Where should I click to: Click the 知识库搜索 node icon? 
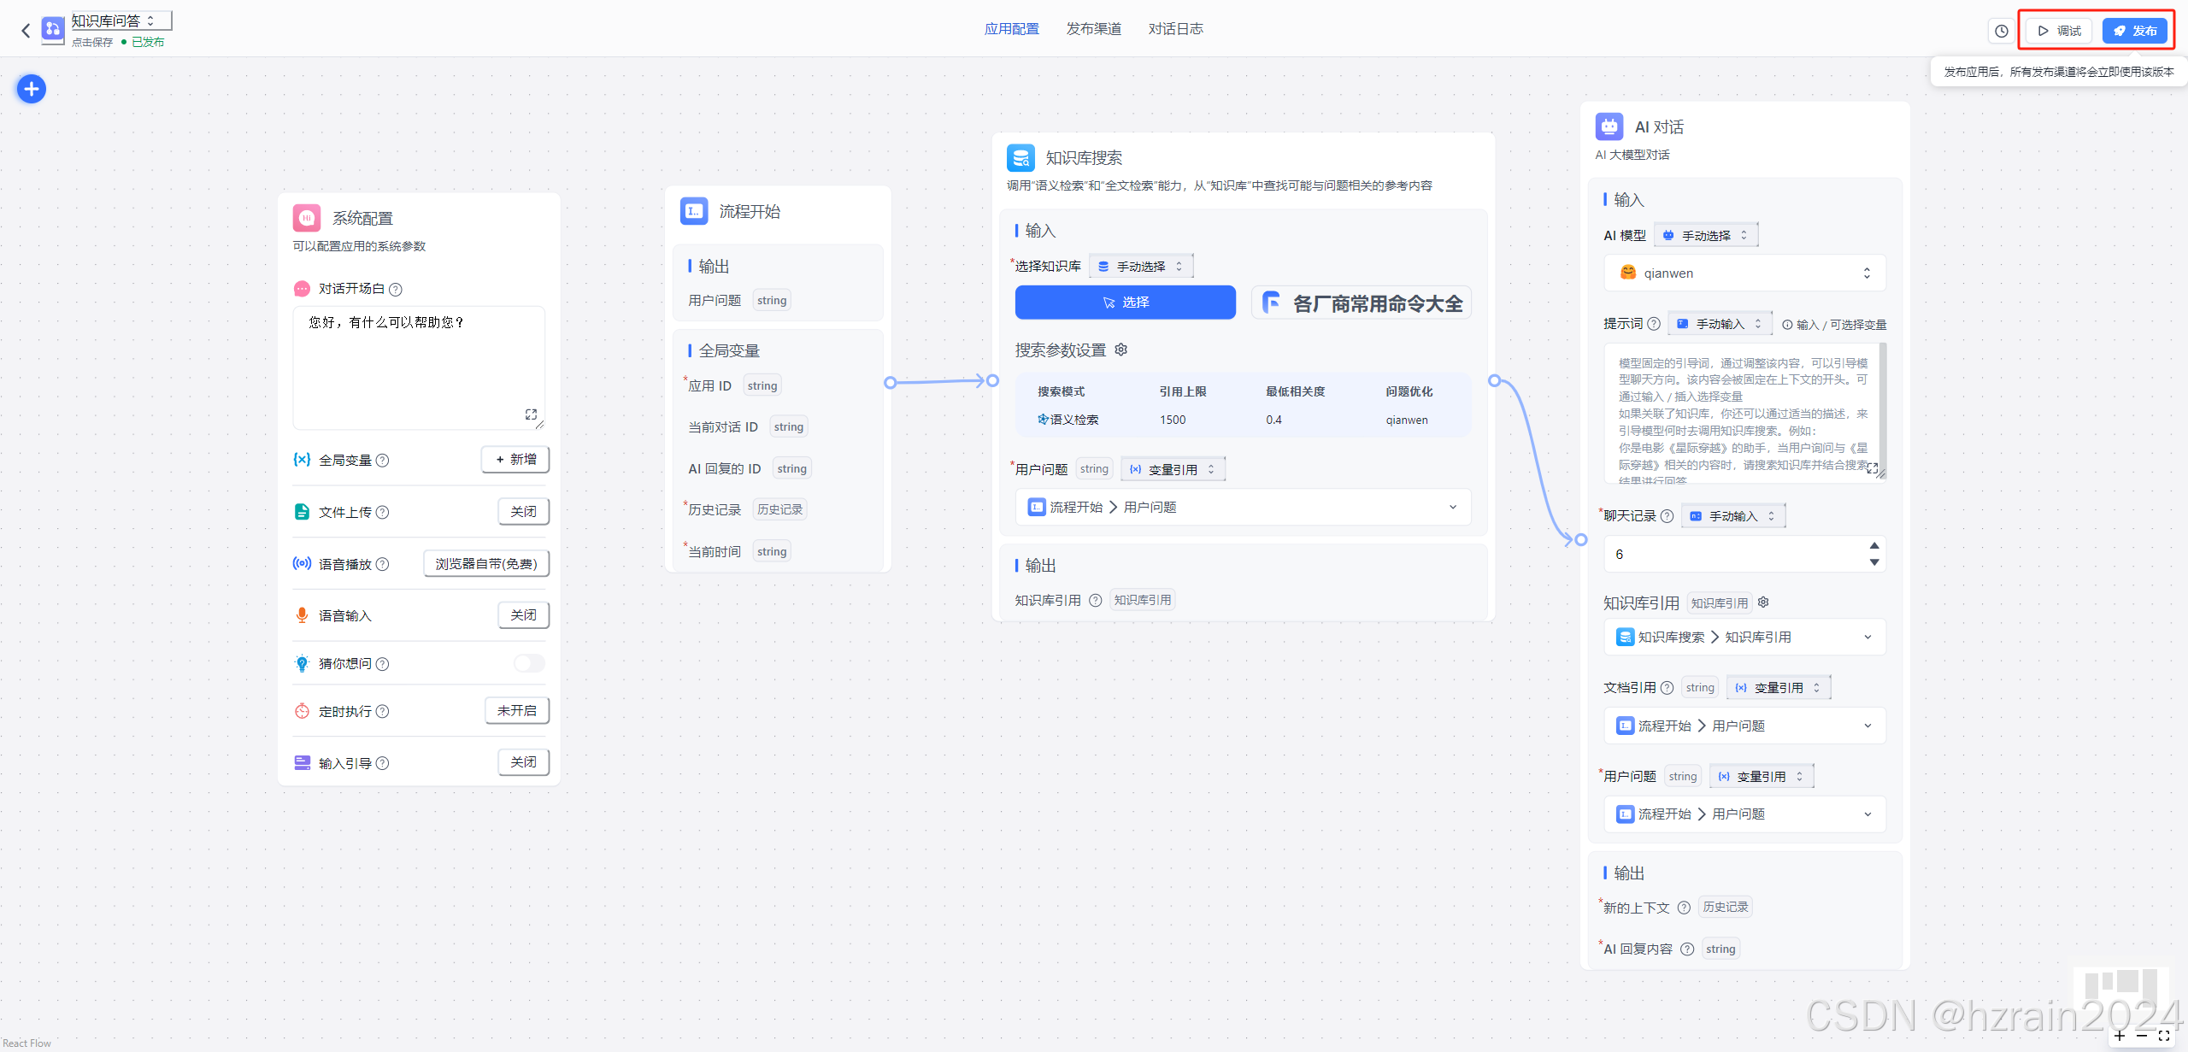(x=1020, y=158)
